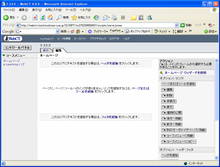Open the History clock icon
This screenshot has width=220, height=167.
(96, 18)
